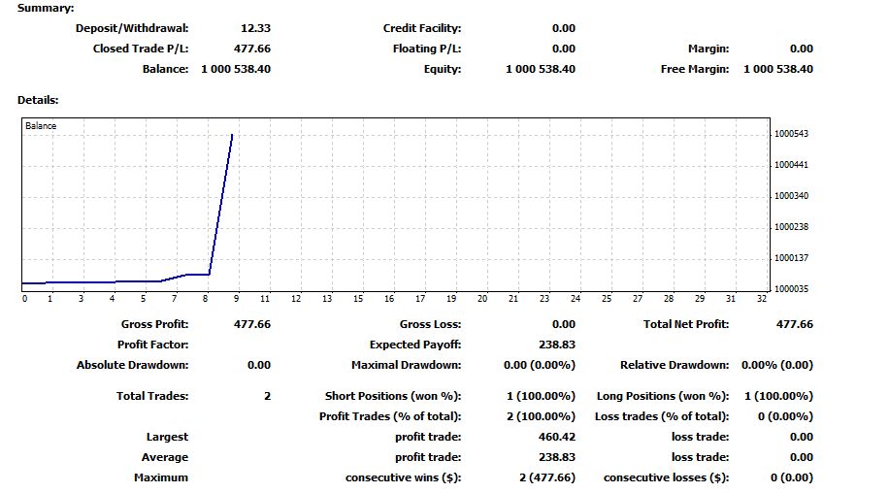Select the Credit Facility value 0.00
The width and height of the screenshot is (889, 493).
click(564, 28)
